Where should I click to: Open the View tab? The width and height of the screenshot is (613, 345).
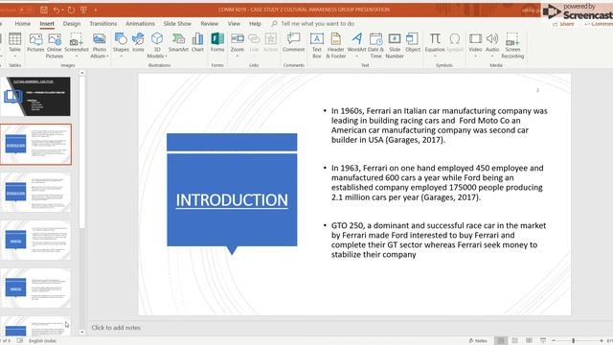pos(234,23)
